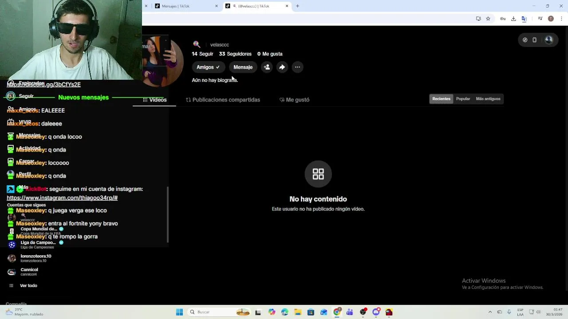Open Microsoft Edge from the taskbar
This screenshot has width=568, height=319.
coord(284,312)
